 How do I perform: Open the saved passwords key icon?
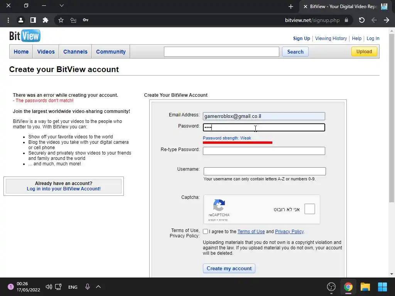(86, 20)
